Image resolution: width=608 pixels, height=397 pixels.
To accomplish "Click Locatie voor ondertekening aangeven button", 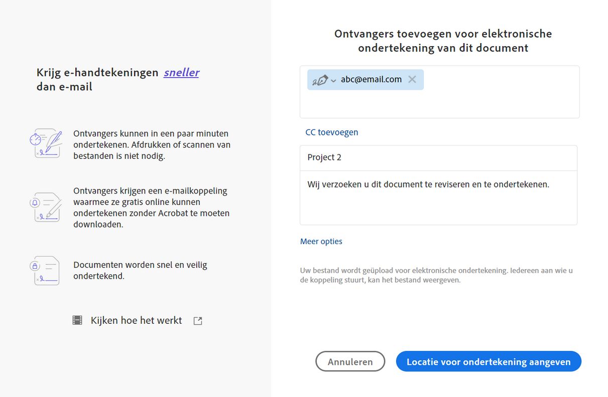I will [x=489, y=361].
